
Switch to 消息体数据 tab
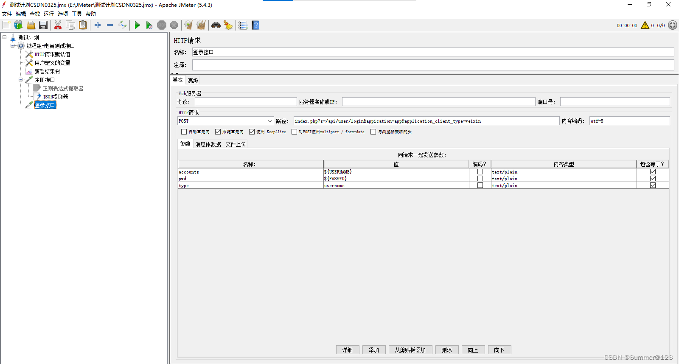[x=208, y=144]
